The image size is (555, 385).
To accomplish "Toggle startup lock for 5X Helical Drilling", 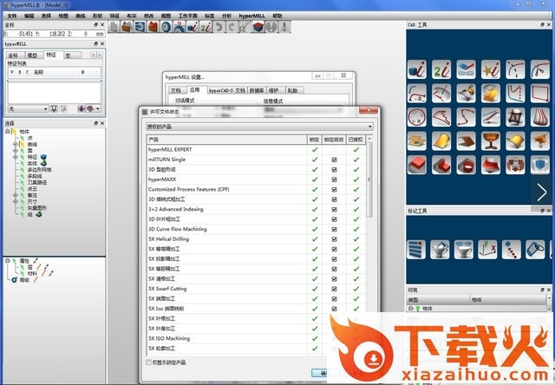I will point(334,238).
